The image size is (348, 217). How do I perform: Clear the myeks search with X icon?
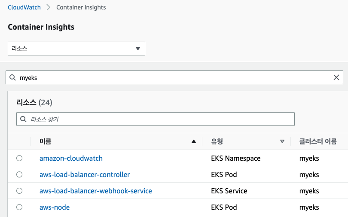point(336,77)
